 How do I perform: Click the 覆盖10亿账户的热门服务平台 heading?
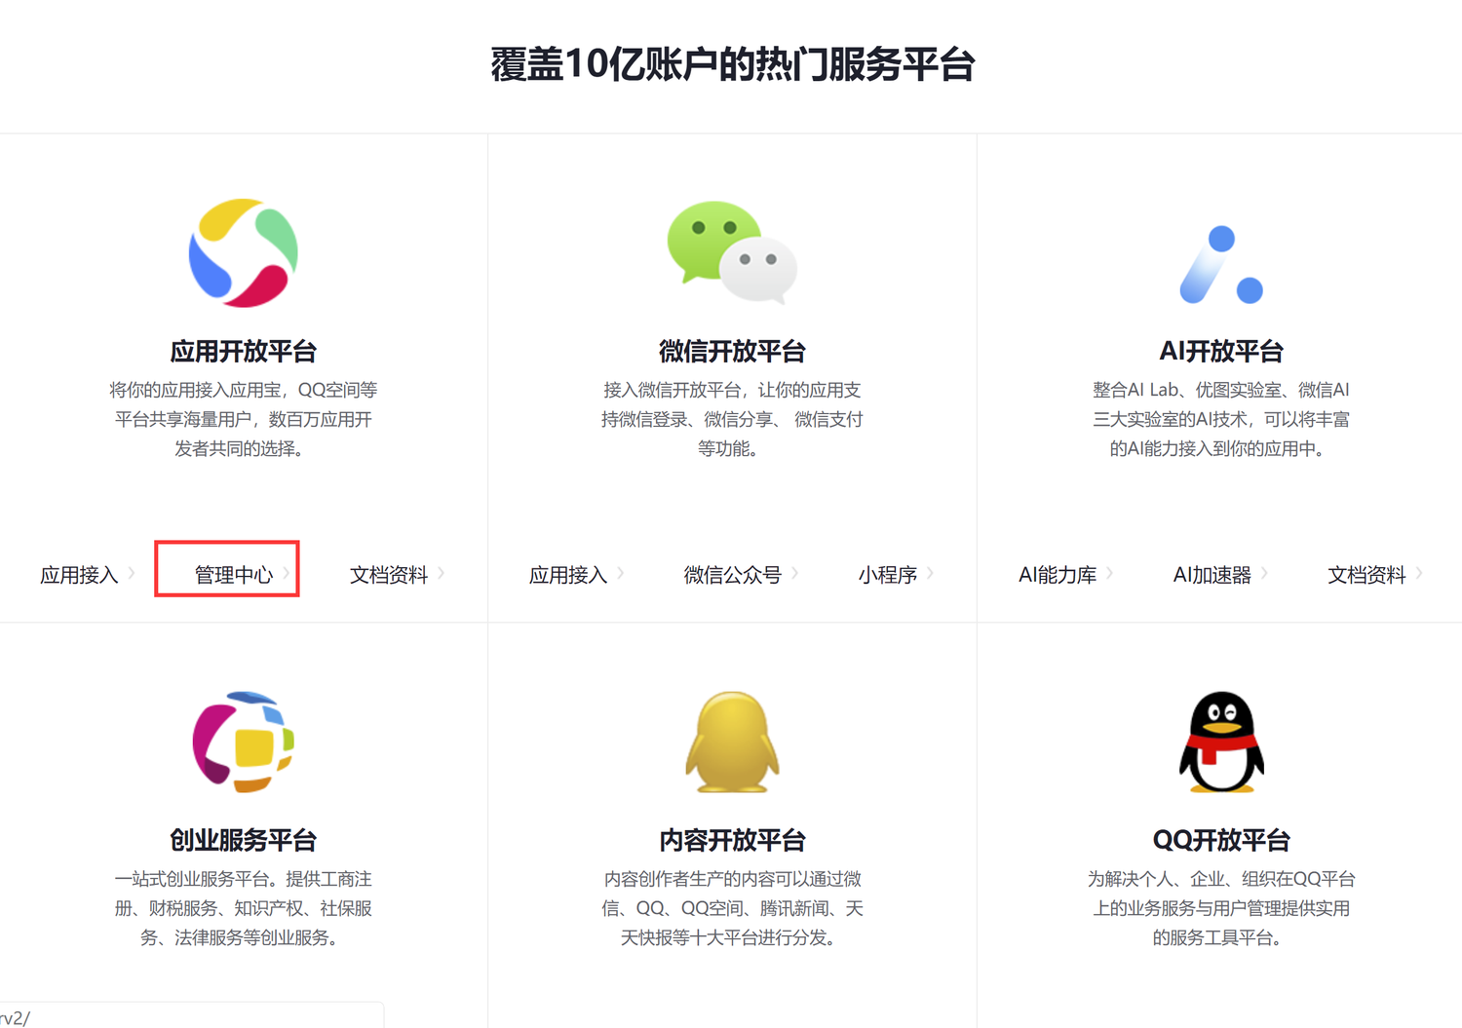pyautogui.click(x=732, y=64)
